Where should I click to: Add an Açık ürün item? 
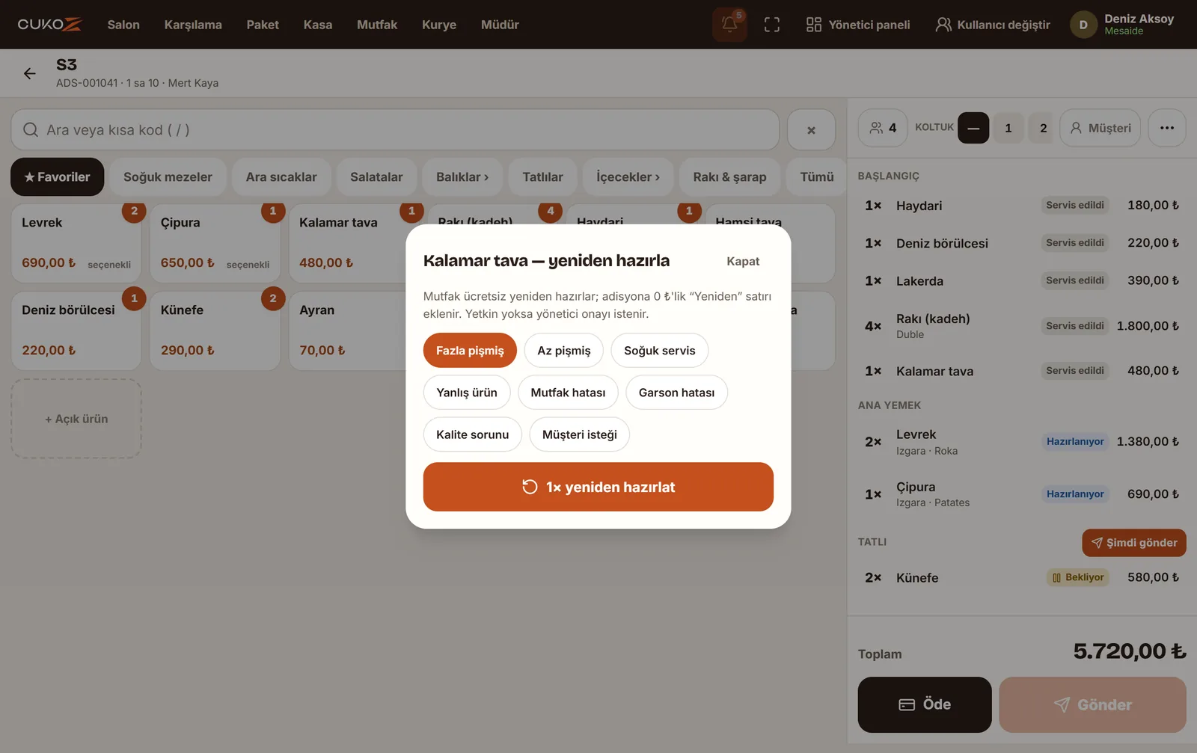(x=76, y=419)
